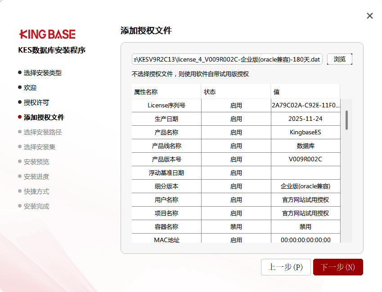Image resolution: width=382 pixels, height=292 pixels.
Task: Select 状态 column header
Action: pos(236,92)
